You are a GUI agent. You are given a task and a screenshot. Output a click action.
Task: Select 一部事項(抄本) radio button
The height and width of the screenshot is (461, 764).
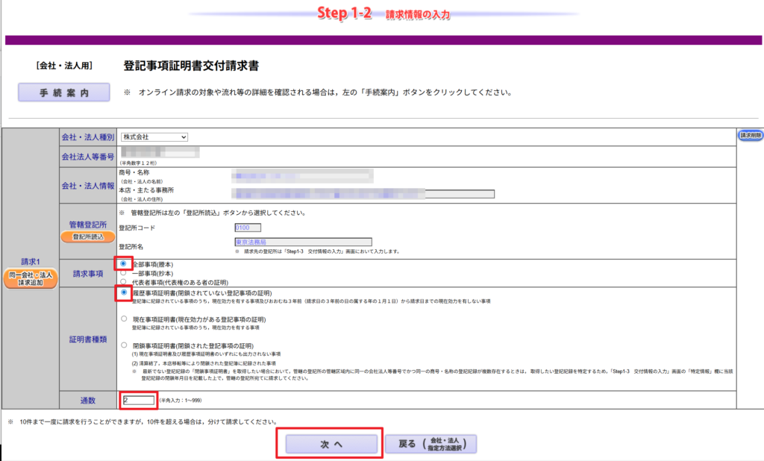pyautogui.click(x=124, y=273)
